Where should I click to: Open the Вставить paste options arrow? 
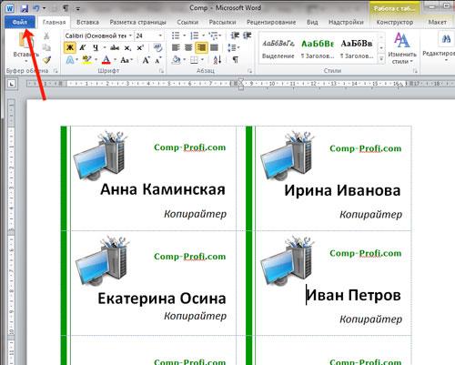(x=26, y=61)
